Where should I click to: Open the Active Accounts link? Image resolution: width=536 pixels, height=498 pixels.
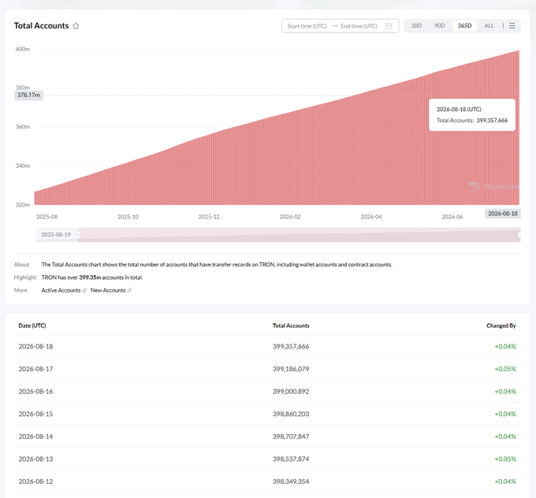click(x=61, y=290)
